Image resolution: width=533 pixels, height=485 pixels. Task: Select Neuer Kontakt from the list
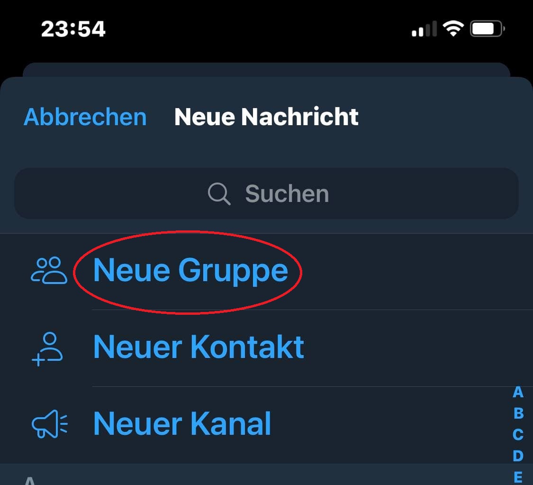click(199, 347)
